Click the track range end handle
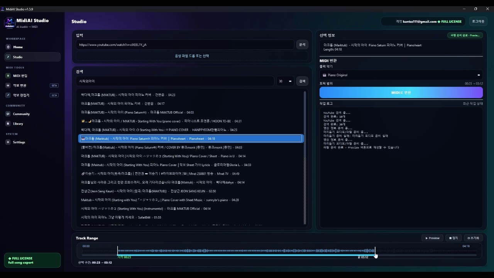The height and width of the screenshot is (278, 494). [x=375, y=251]
